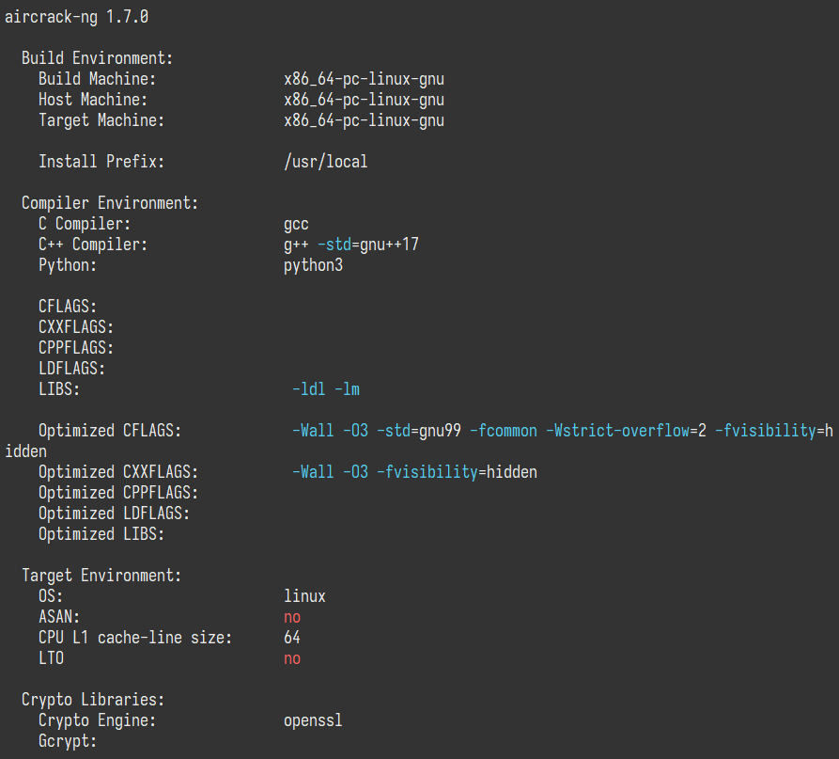Click the red ASAN no value
Screen dimensions: 839x759
292,617
